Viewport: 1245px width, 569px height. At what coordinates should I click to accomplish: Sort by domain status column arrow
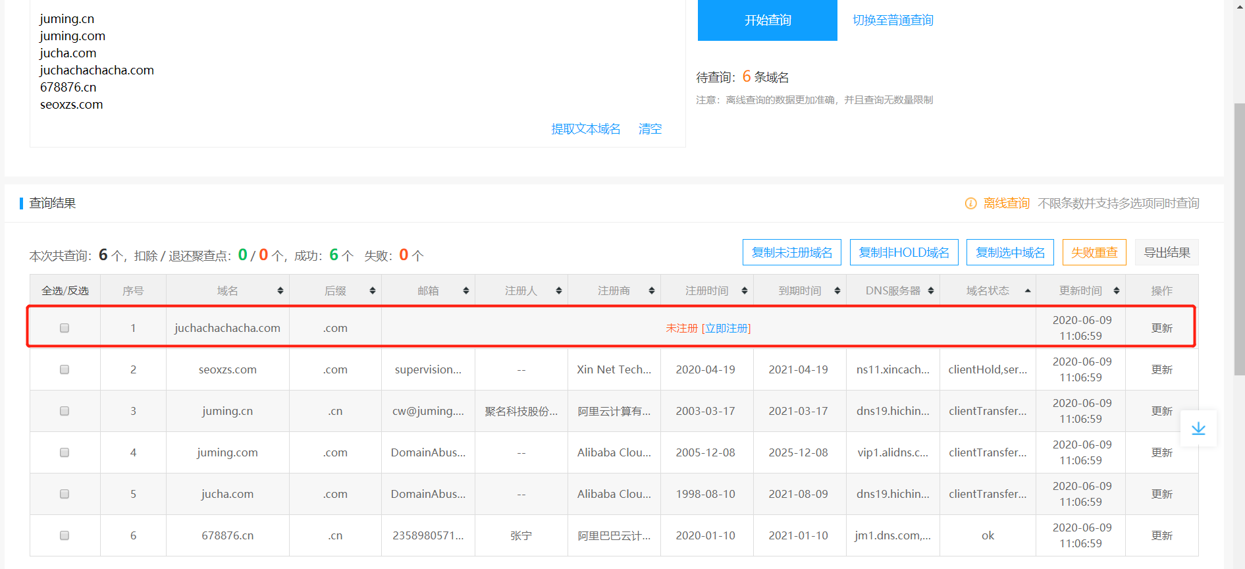(1028, 291)
